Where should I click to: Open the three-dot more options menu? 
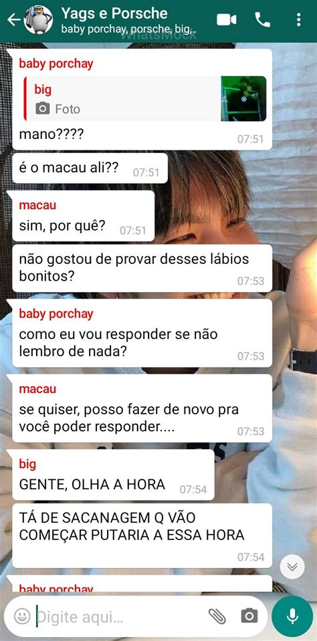pos(298,19)
